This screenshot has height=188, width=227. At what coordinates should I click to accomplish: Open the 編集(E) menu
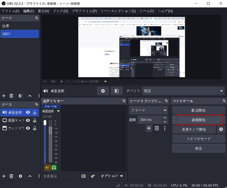point(29,11)
